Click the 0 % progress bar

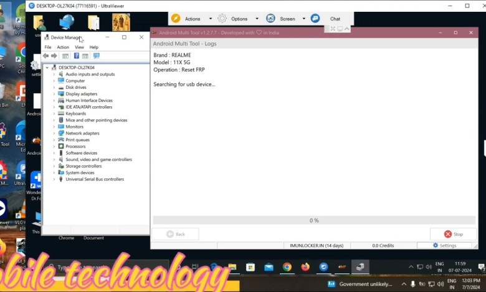click(314, 221)
